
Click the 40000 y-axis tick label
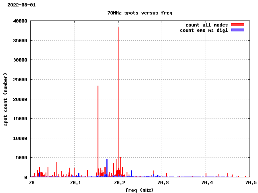20,21
